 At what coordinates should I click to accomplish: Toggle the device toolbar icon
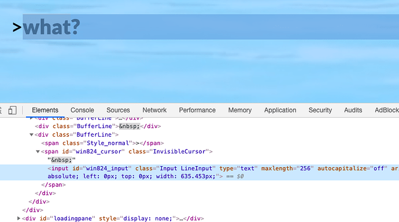pyautogui.click(x=12, y=110)
